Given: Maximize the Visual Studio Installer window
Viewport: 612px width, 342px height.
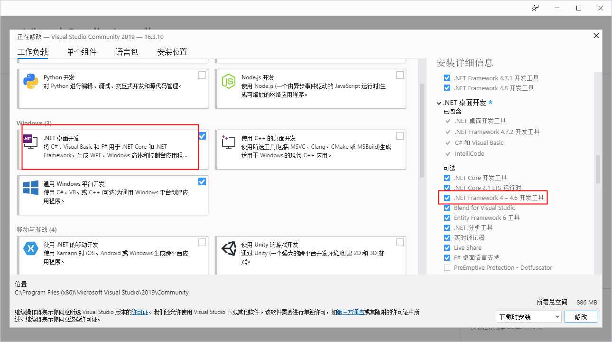Looking at the screenshot, I should point(579,8).
